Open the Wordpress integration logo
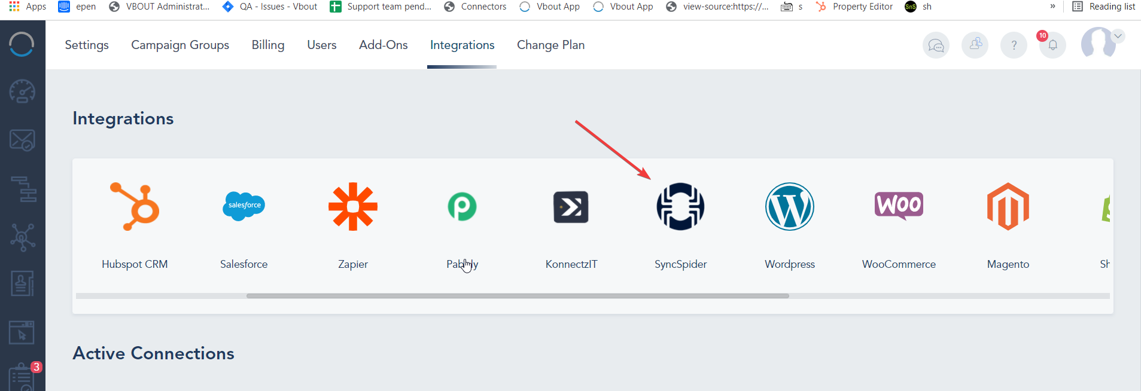Screen dimensions: 1141x391 (x=790, y=206)
